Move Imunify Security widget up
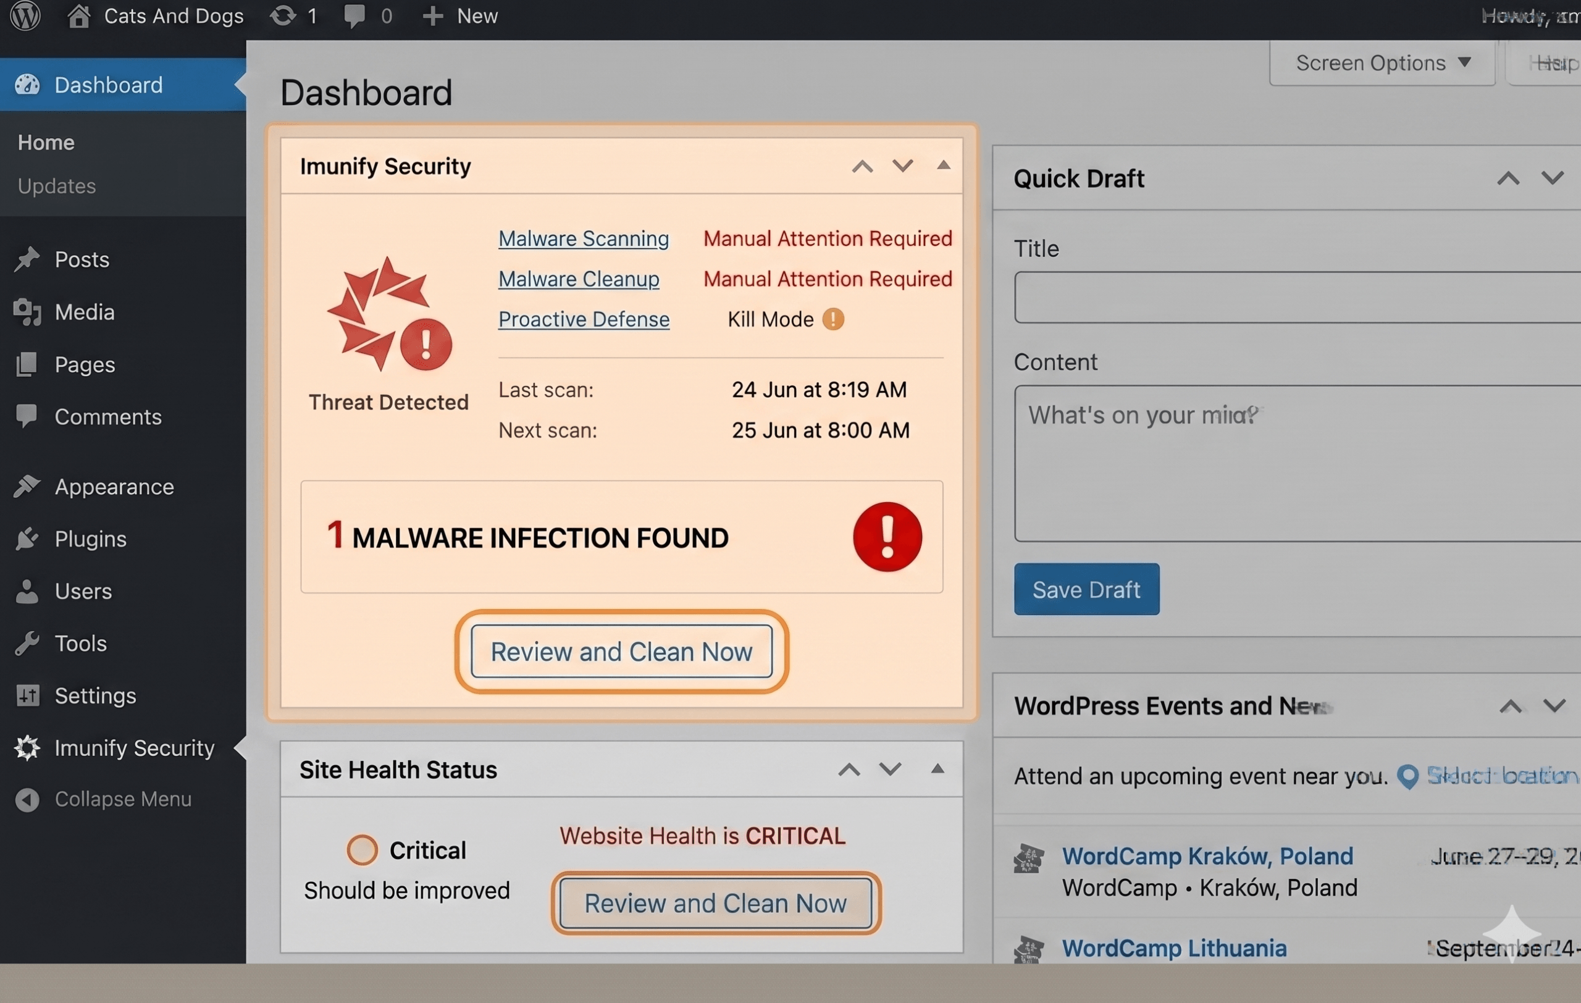 (x=862, y=167)
